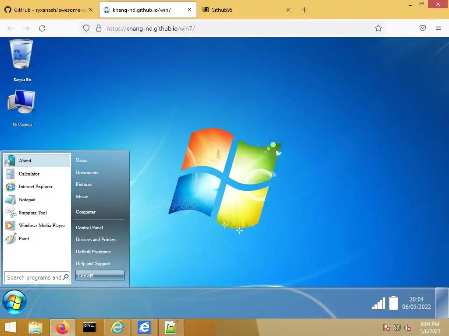Open Computer from start menu right pane

[86, 212]
